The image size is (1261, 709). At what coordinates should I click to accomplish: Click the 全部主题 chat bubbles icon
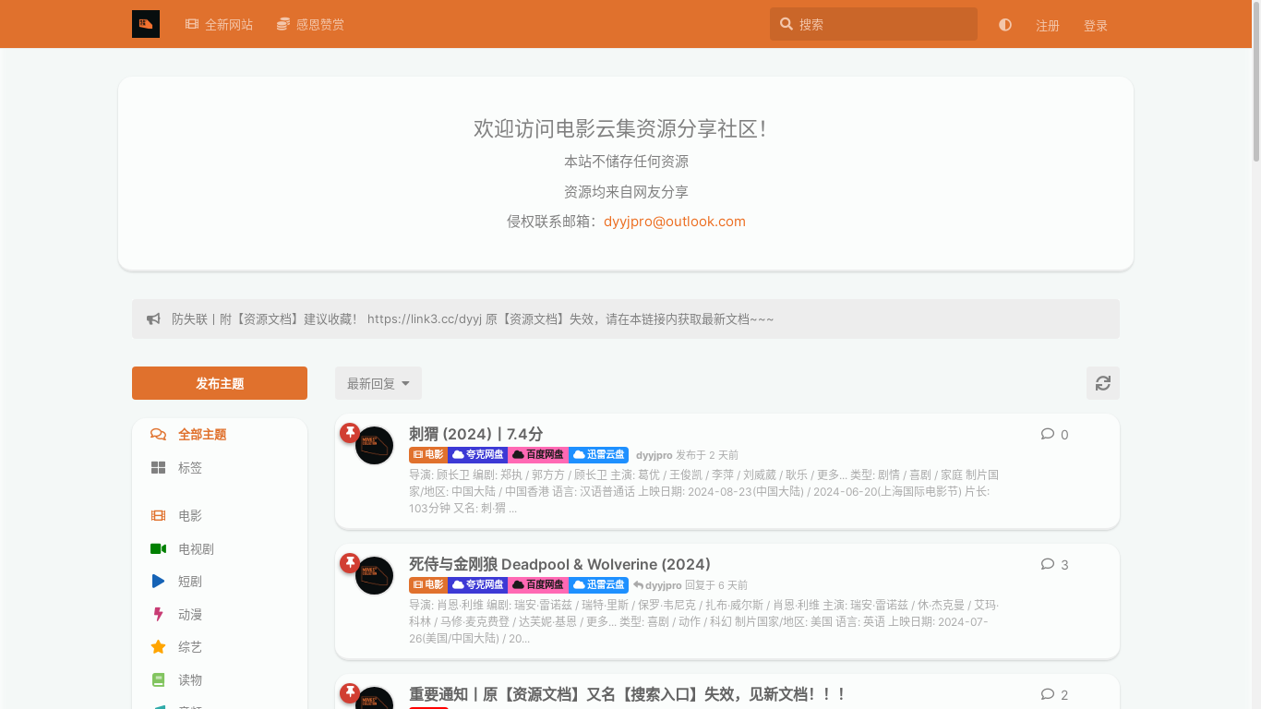[158, 435]
